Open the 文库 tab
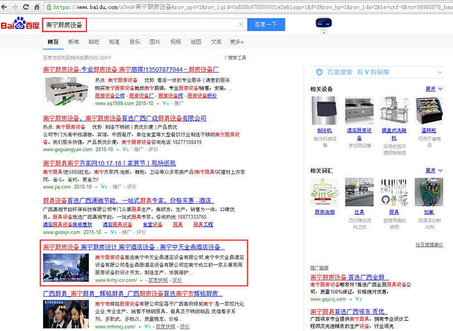Image resolution: width=453 pixels, height=331 pixels. click(x=216, y=42)
